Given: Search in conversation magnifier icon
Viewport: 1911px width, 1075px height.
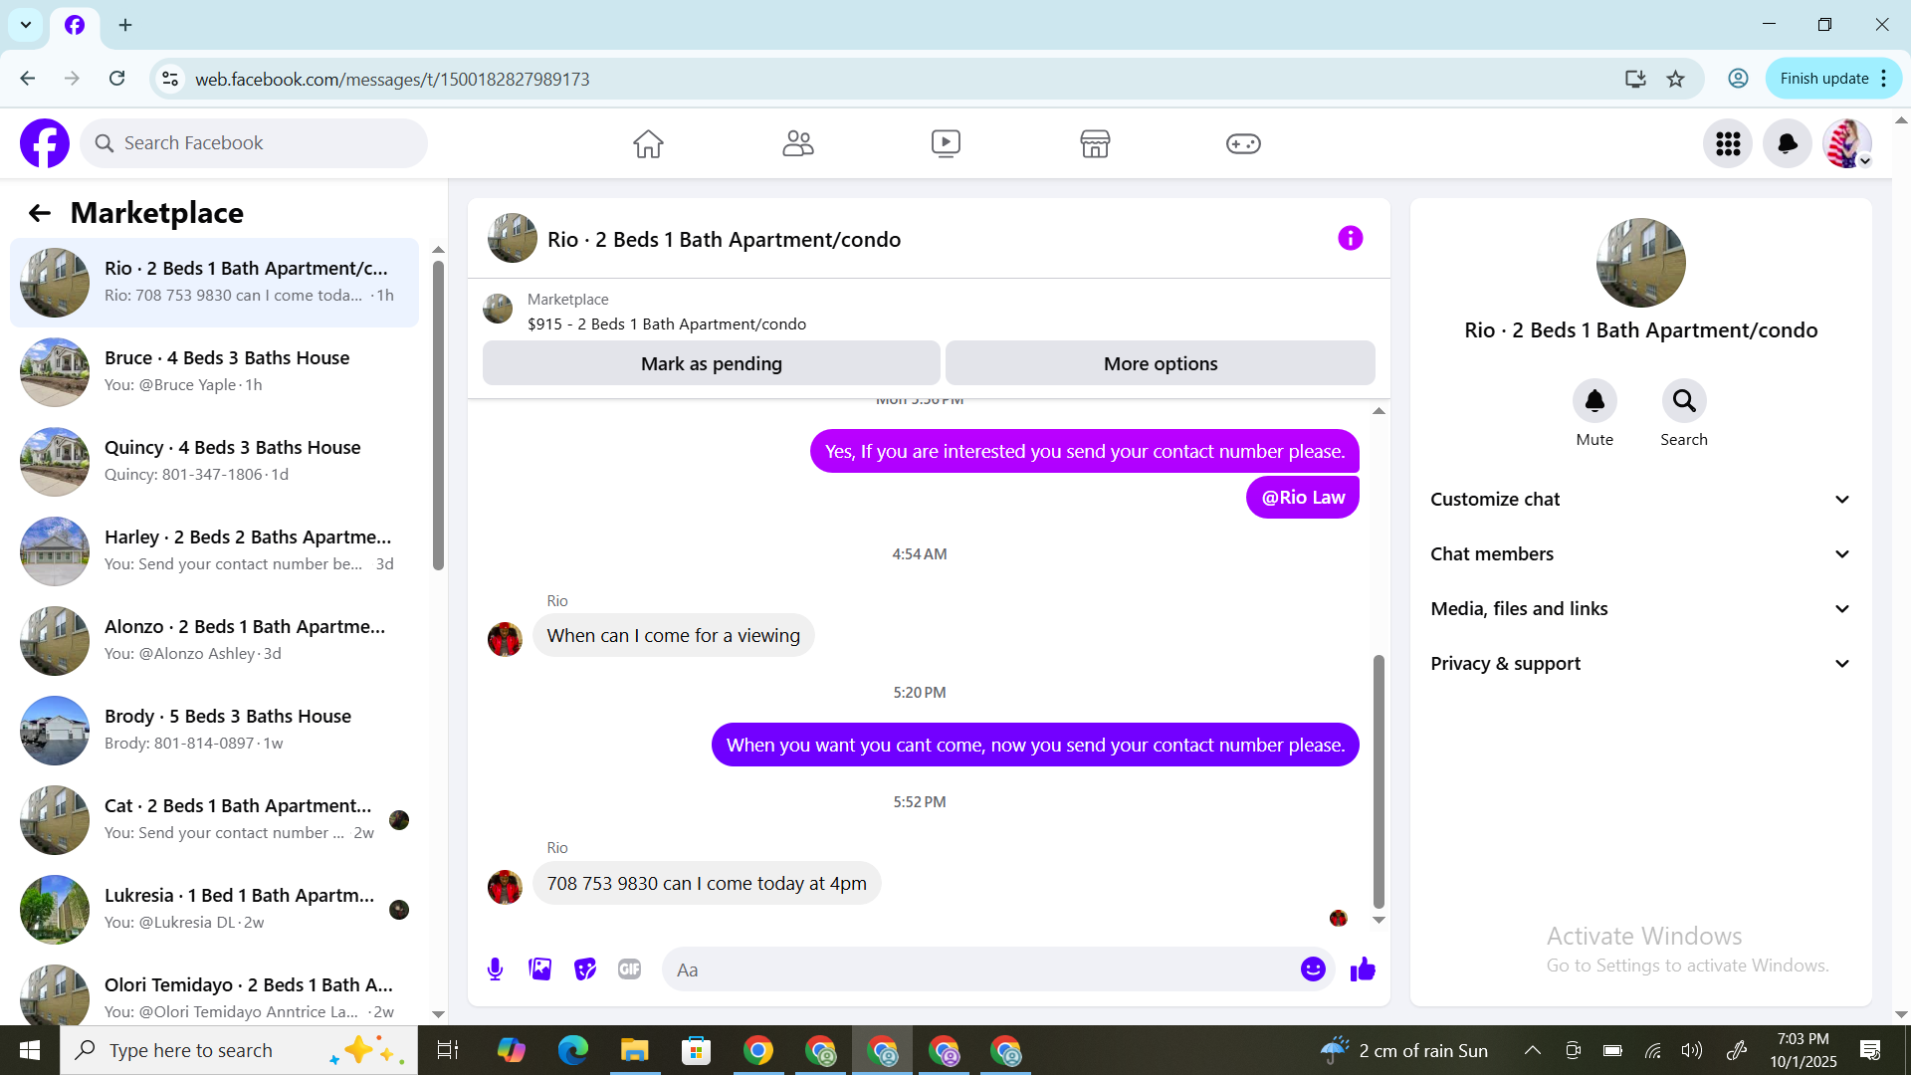Looking at the screenshot, I should tap(1684, 400).
